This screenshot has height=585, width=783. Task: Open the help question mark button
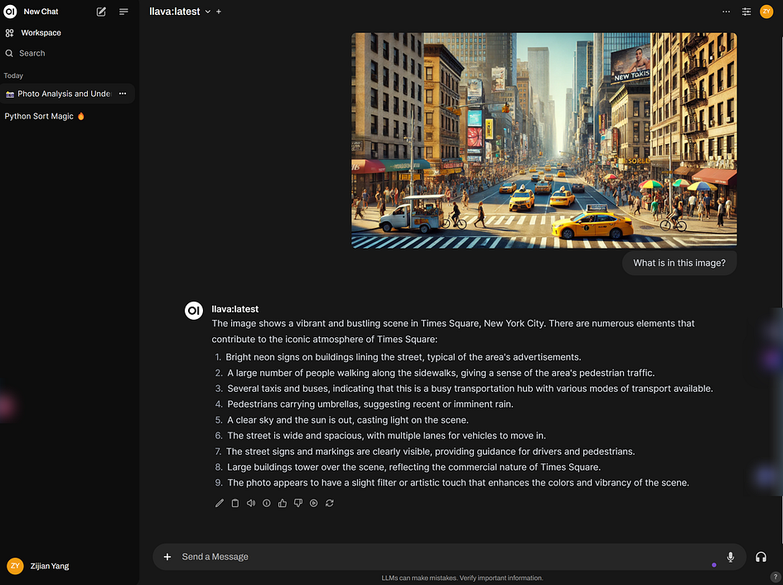[775, 577]
